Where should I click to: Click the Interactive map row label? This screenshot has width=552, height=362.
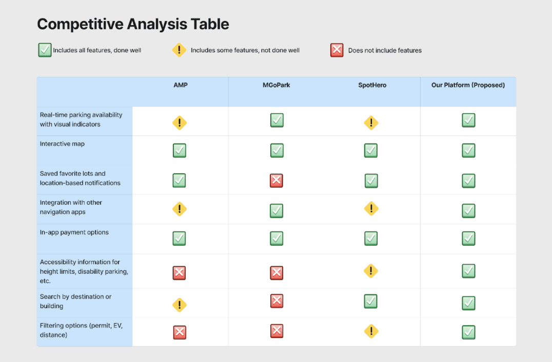tap(62, 144)
